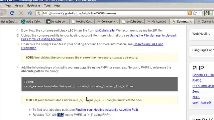The image size is (214, 120).
Task: Switch to the Community ... tab
Action: click(107, 21)
